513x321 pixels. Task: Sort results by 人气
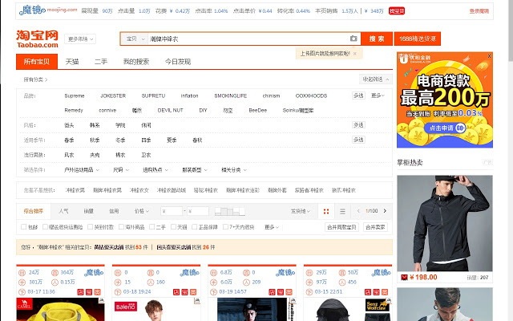[63, 211]
